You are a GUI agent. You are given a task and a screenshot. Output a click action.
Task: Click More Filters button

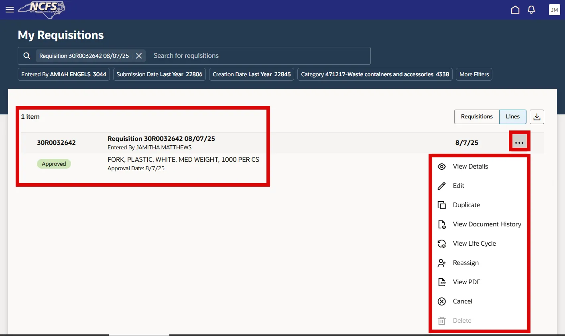pos(474,74)
